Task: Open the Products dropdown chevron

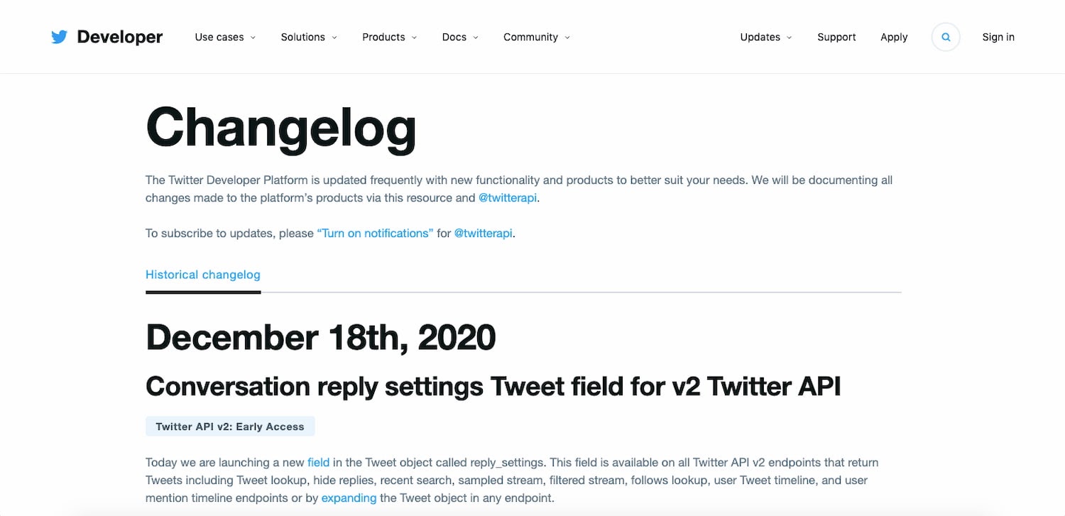Action: (x=414, y=38)
